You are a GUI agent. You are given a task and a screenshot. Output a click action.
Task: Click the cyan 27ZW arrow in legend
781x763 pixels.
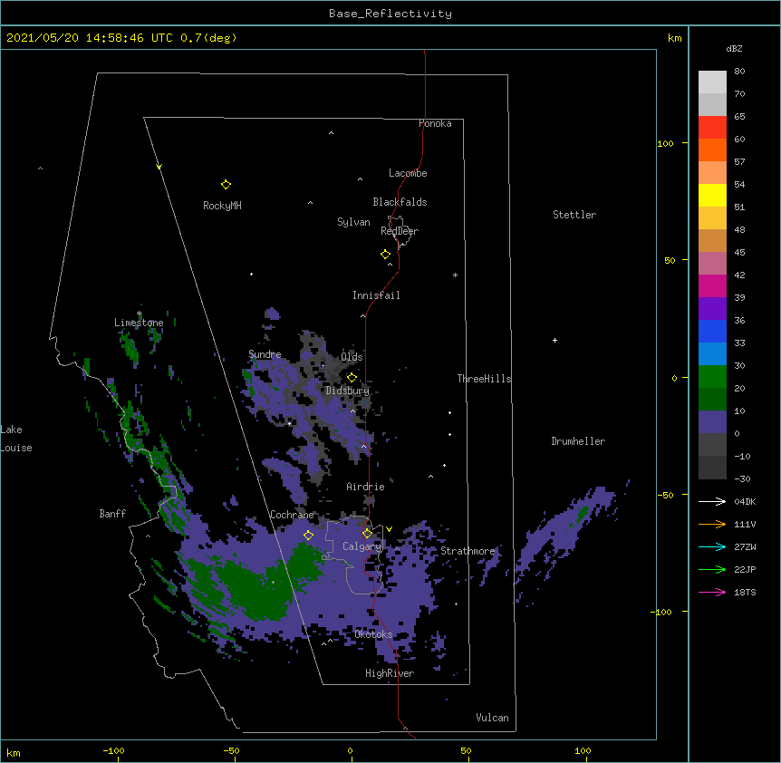point(712,546)
